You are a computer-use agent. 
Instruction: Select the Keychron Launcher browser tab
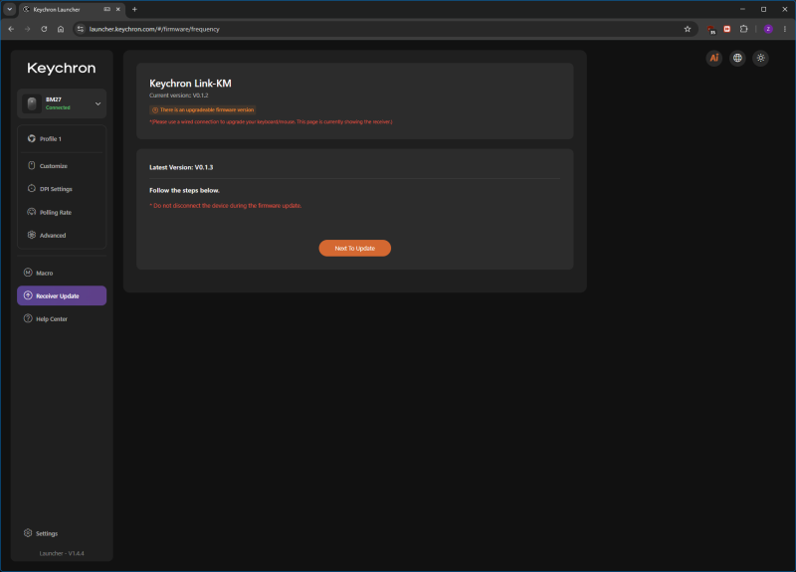(72, 9)
